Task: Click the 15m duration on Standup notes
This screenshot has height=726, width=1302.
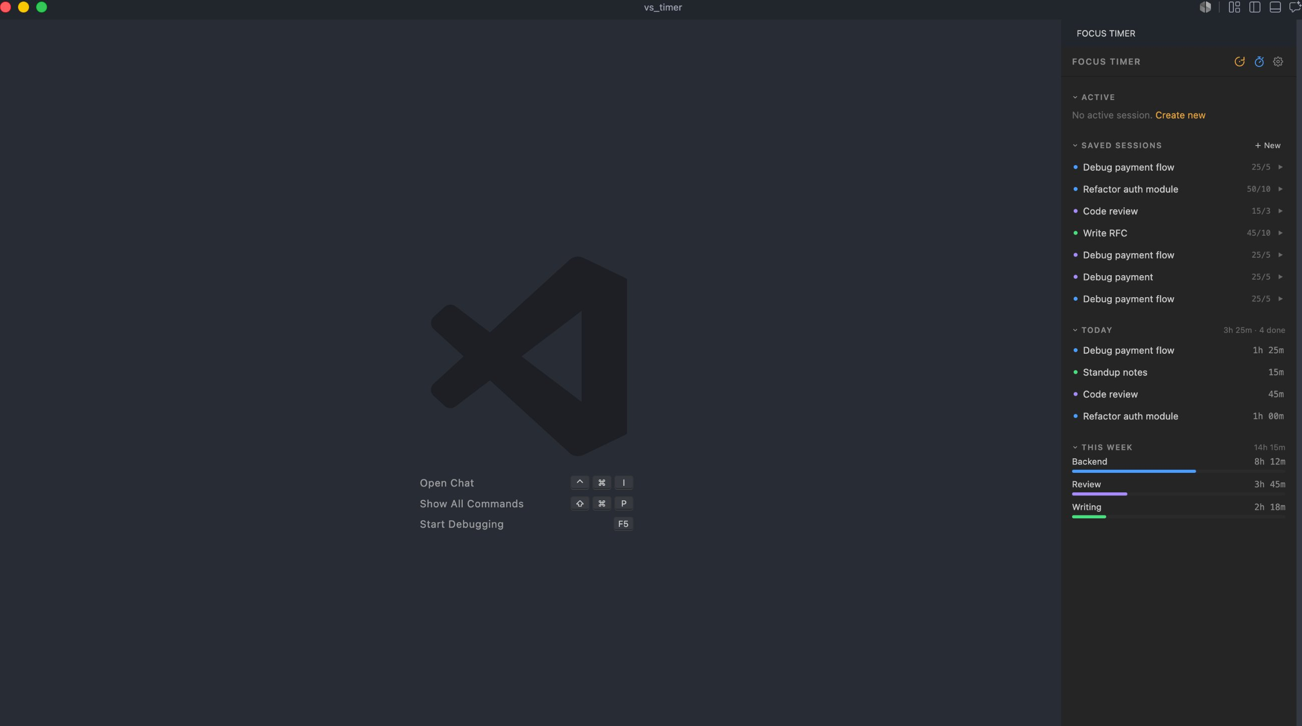Action: 1276,372
